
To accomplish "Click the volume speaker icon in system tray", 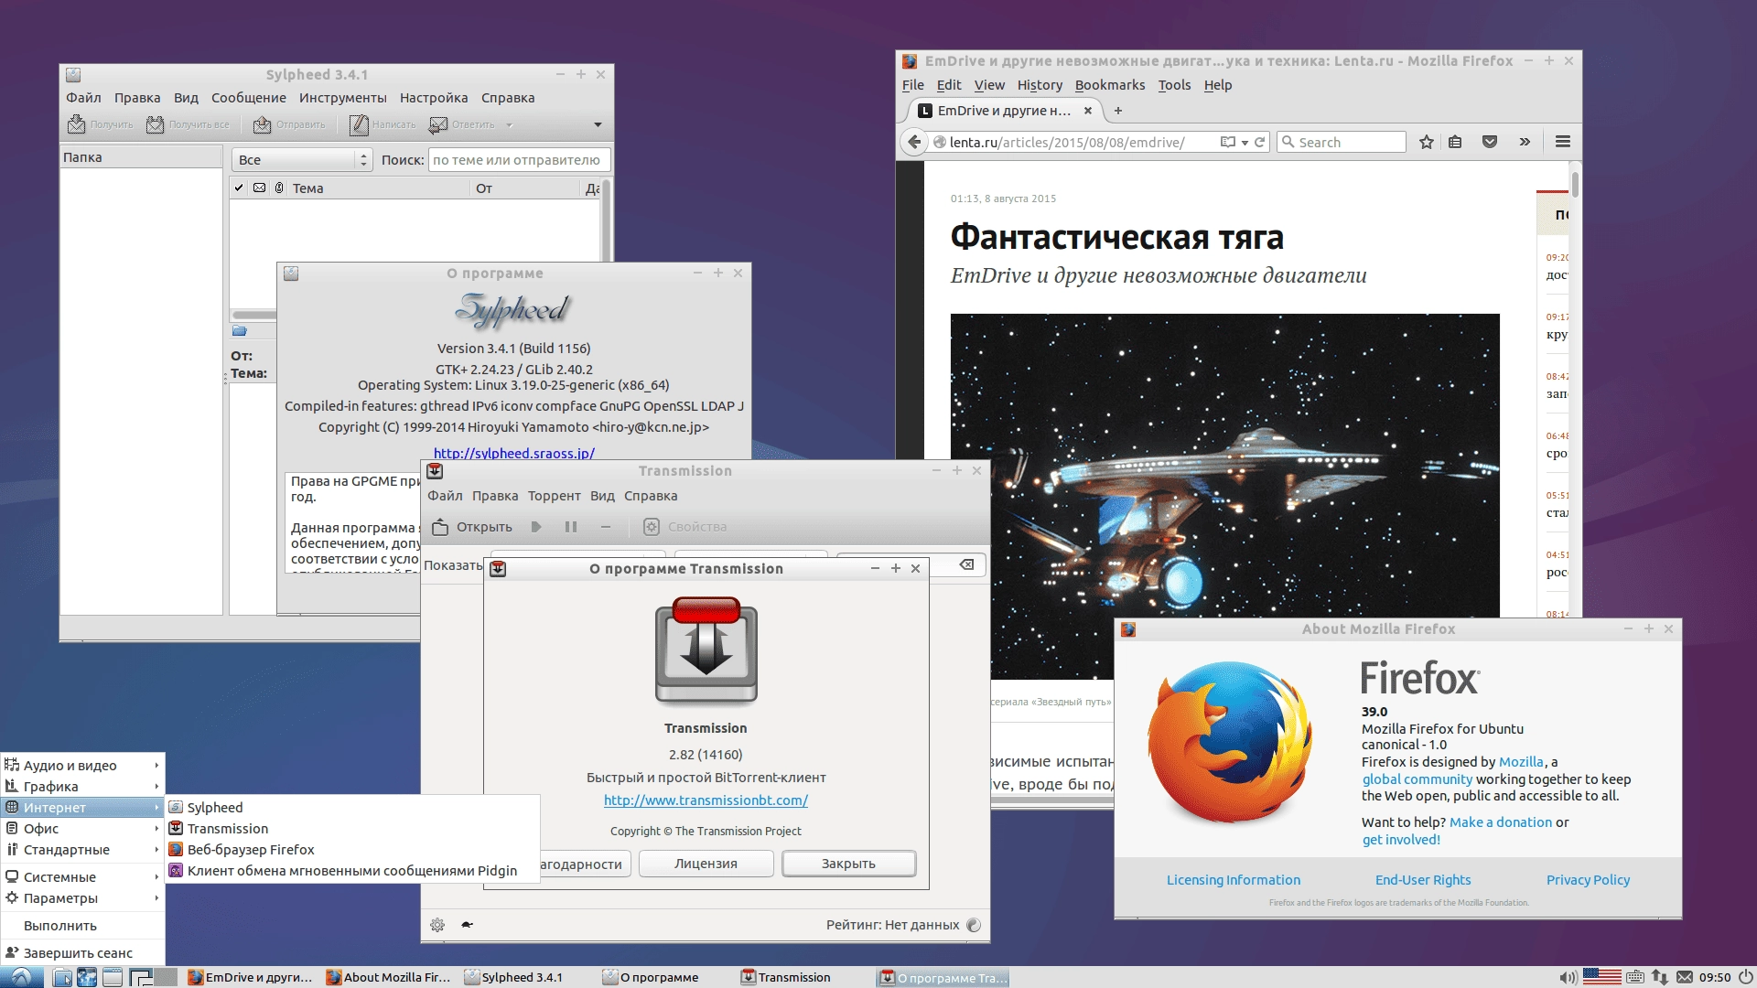I will 1568,977.
